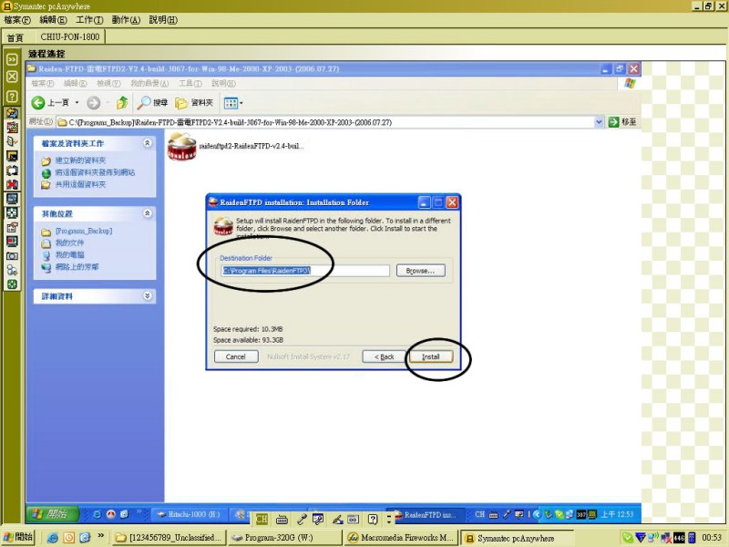Screen dimensions: 729x547
Task: Click the remote desktop 開始 start button
Action: pos(52,514)
